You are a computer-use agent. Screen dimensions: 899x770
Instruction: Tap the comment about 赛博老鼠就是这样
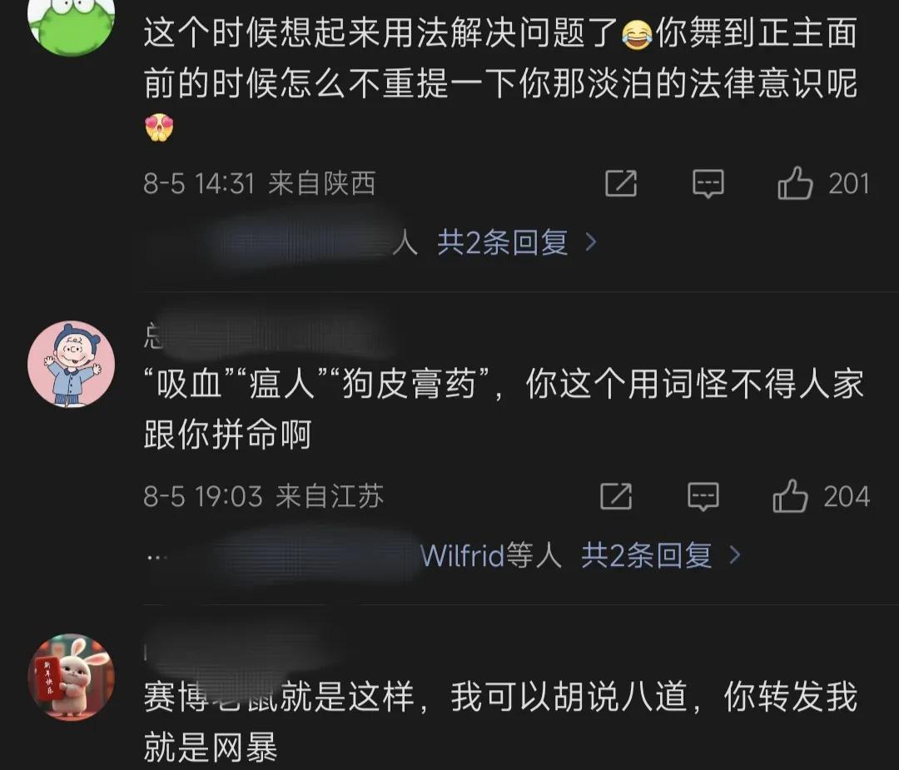tap(500, 723)
